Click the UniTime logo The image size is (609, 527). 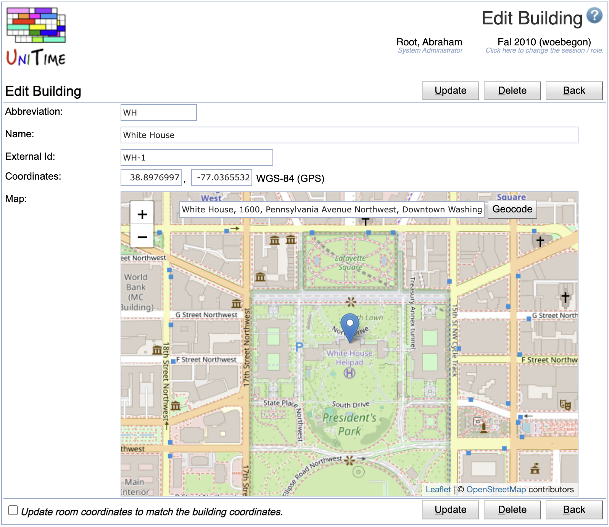[36, 37]
